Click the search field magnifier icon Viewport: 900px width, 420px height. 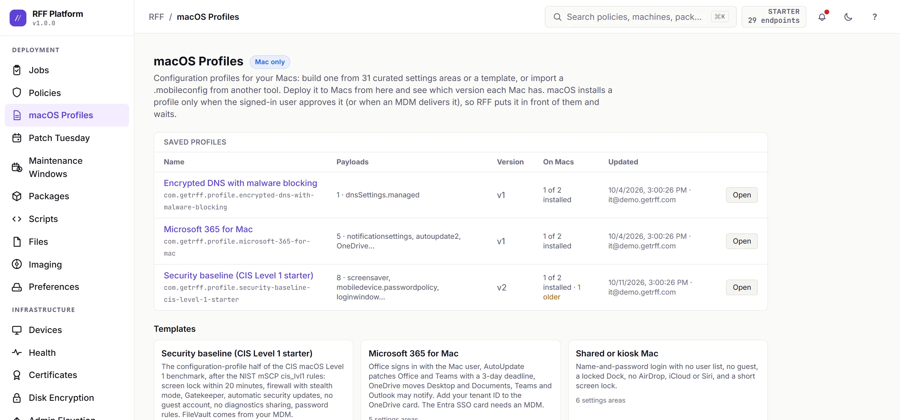[x=558, y=17]
